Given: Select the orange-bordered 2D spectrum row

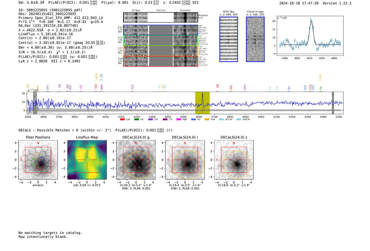Looking at the screenshot, I should click(161, 51).
